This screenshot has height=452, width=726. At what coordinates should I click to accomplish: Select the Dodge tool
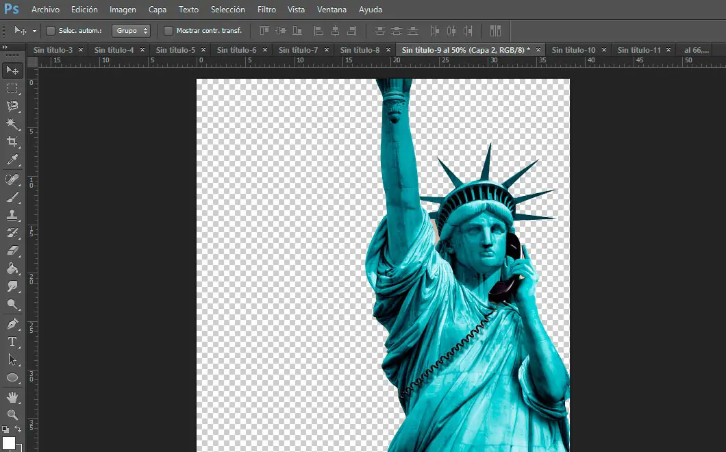click(x=12, y=305)
